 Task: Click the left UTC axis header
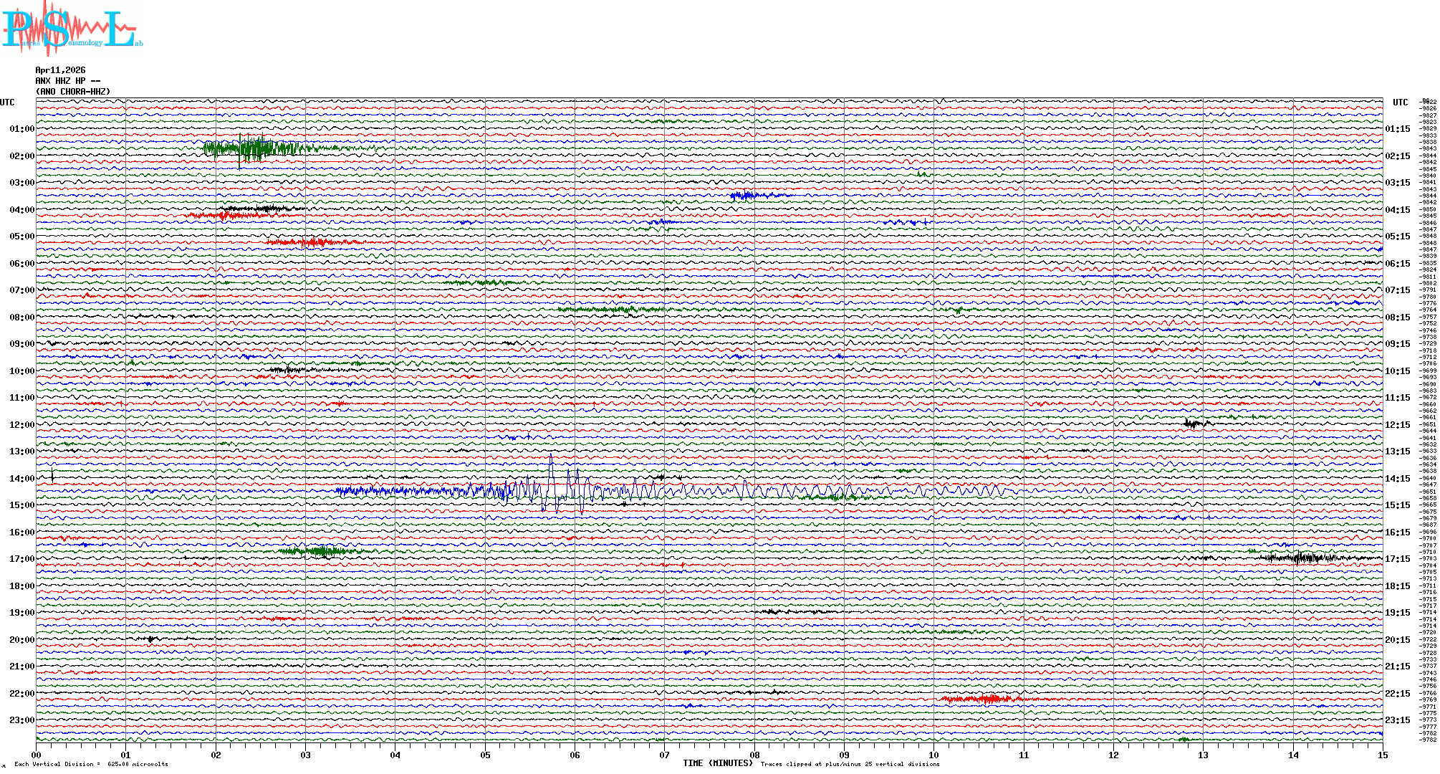tap(7, 102)
